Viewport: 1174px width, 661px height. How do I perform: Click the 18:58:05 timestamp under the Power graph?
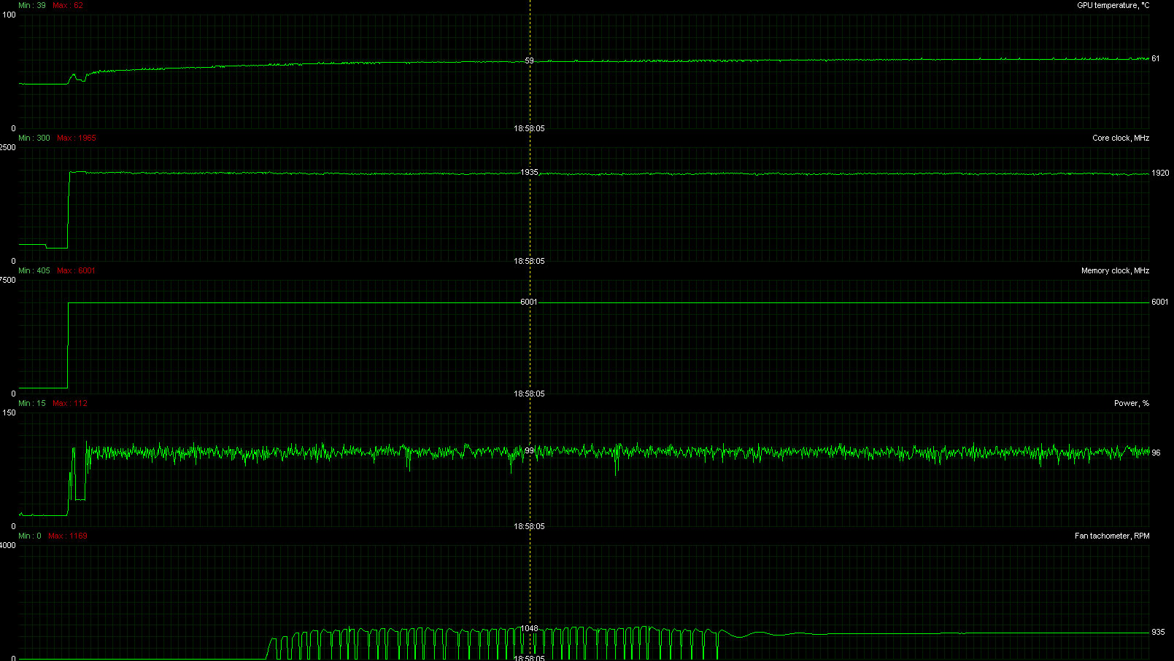coord(529,526)
